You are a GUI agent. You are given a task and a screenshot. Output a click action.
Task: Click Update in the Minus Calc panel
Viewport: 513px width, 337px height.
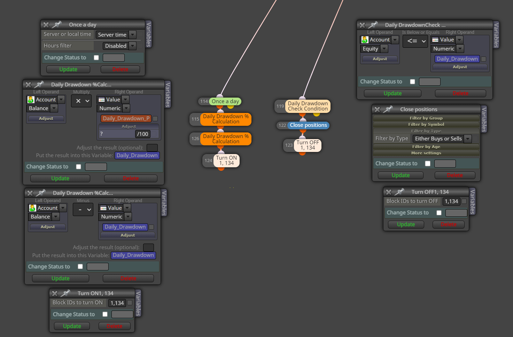tap(61, 278)
